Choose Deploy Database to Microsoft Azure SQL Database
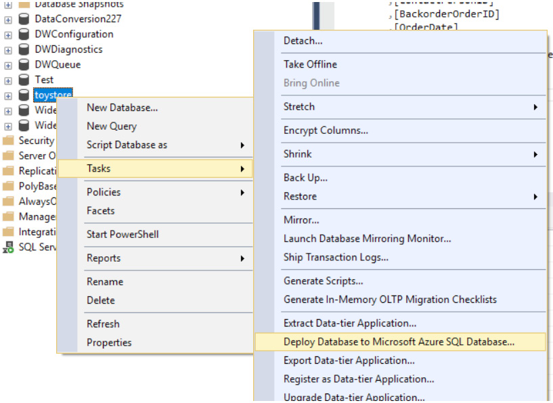 (399, 342)
